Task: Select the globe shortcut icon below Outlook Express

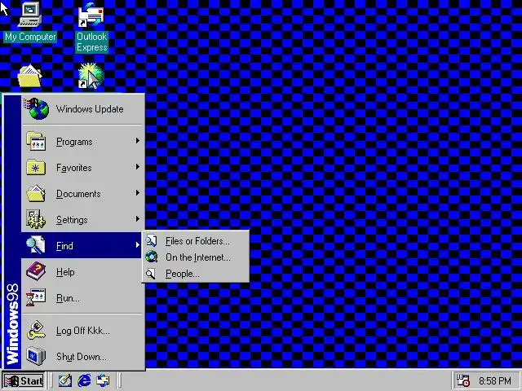Action: coord(91,76)
